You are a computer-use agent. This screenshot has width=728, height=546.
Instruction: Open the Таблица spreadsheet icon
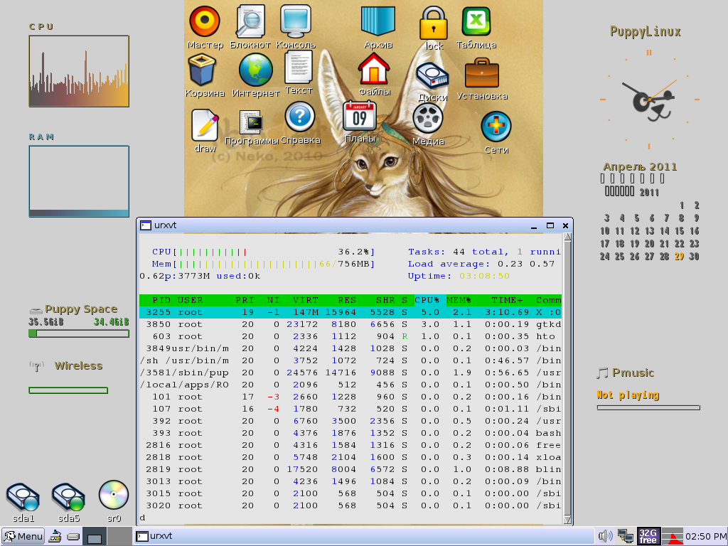(476, 21)
